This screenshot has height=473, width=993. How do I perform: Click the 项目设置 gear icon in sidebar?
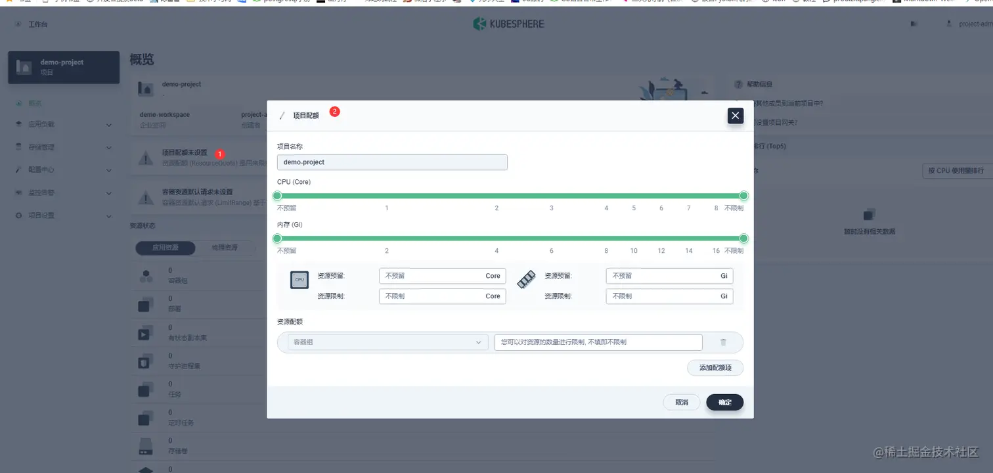click(19, 215)
